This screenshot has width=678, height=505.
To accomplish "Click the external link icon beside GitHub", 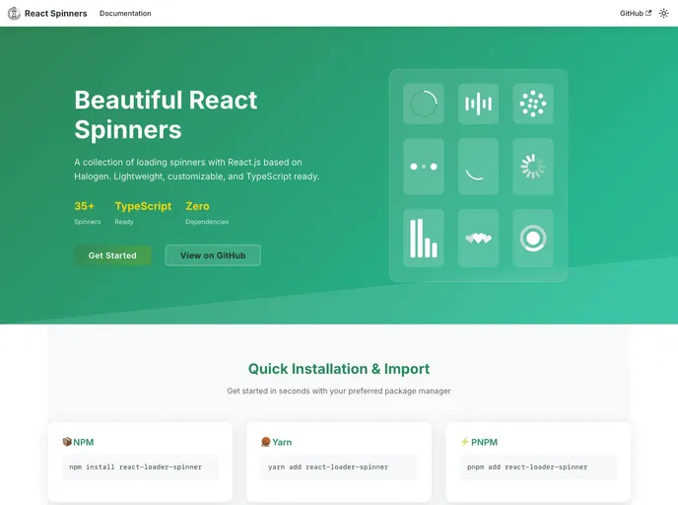I will tap(648, 13).
